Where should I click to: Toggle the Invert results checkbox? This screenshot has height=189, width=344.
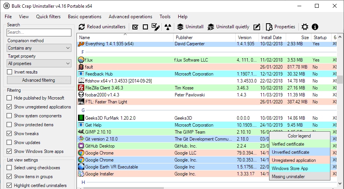click(9, 72)
